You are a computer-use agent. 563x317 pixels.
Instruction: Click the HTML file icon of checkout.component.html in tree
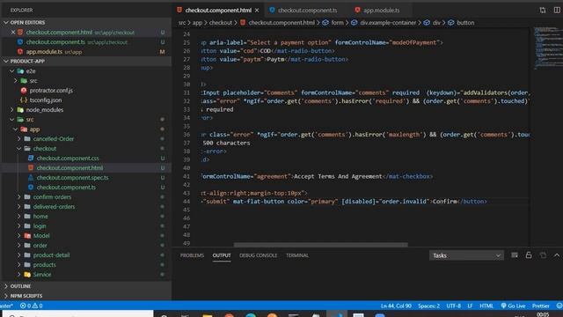31,168
